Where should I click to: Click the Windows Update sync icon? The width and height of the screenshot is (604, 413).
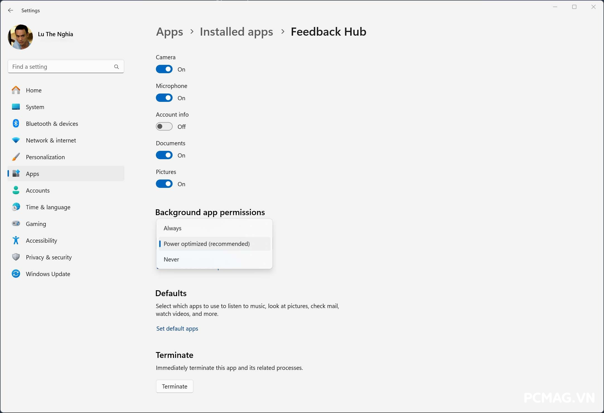tap(16, 274)
